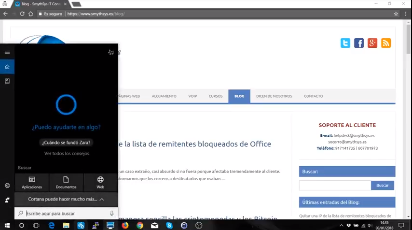
Task: Click the music recognition icon in Cortana
Action: coord(111,52)
